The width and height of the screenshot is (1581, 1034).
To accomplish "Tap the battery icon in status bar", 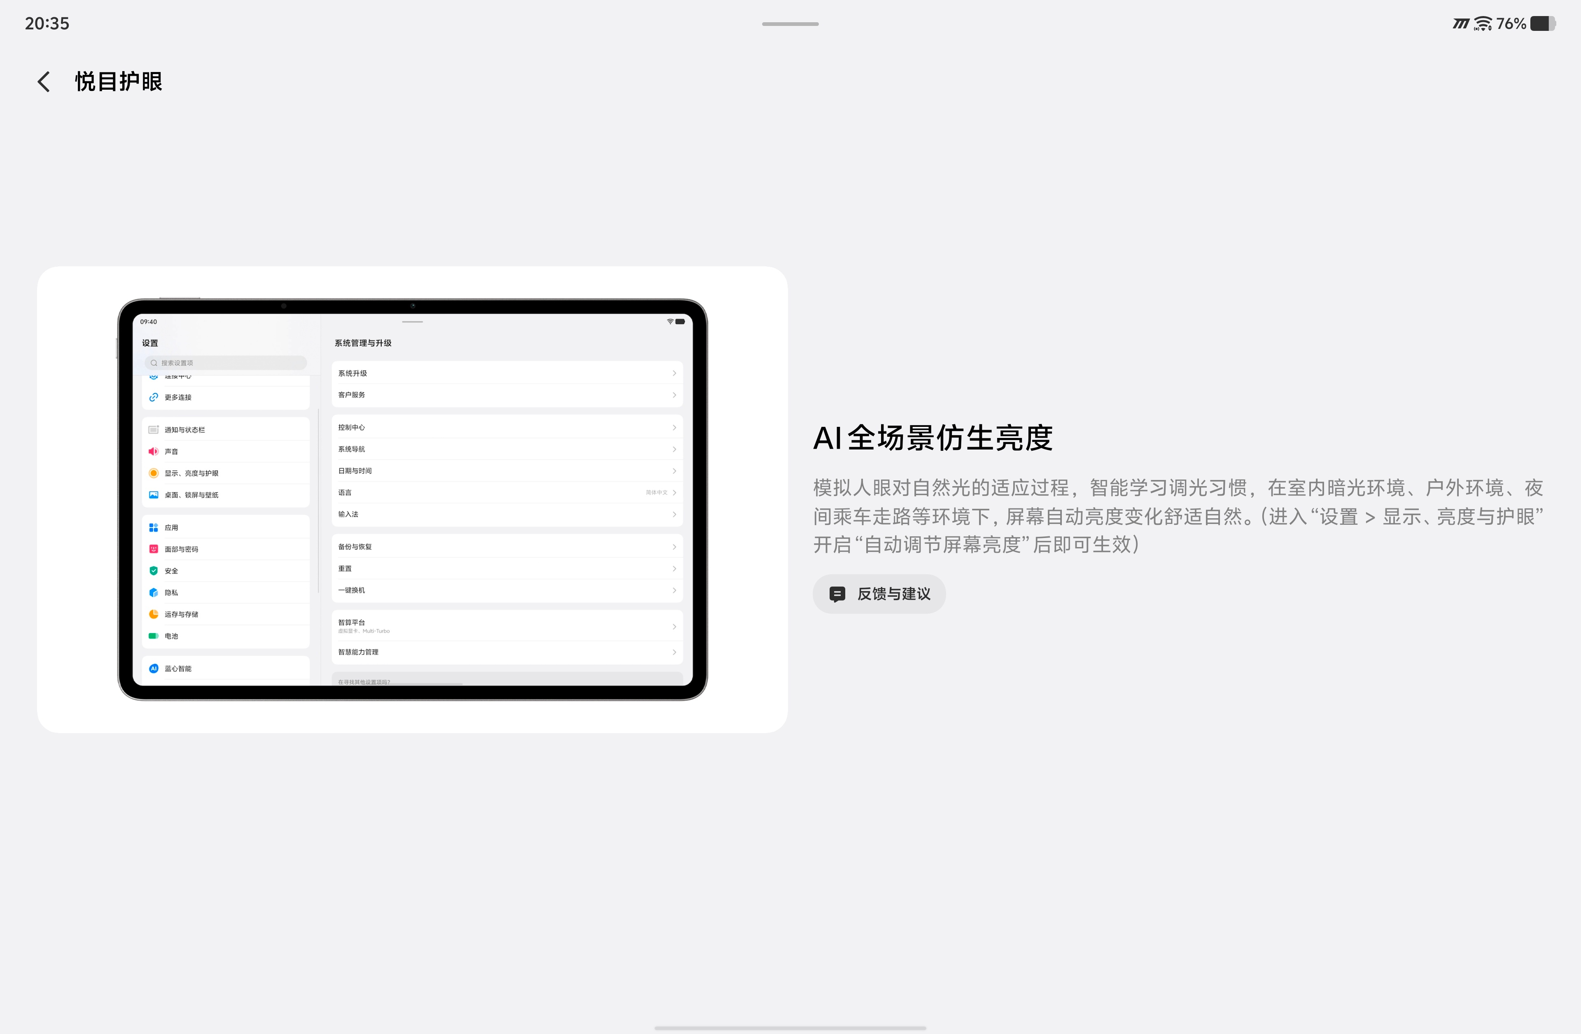I will click(x=1542, y=23).
